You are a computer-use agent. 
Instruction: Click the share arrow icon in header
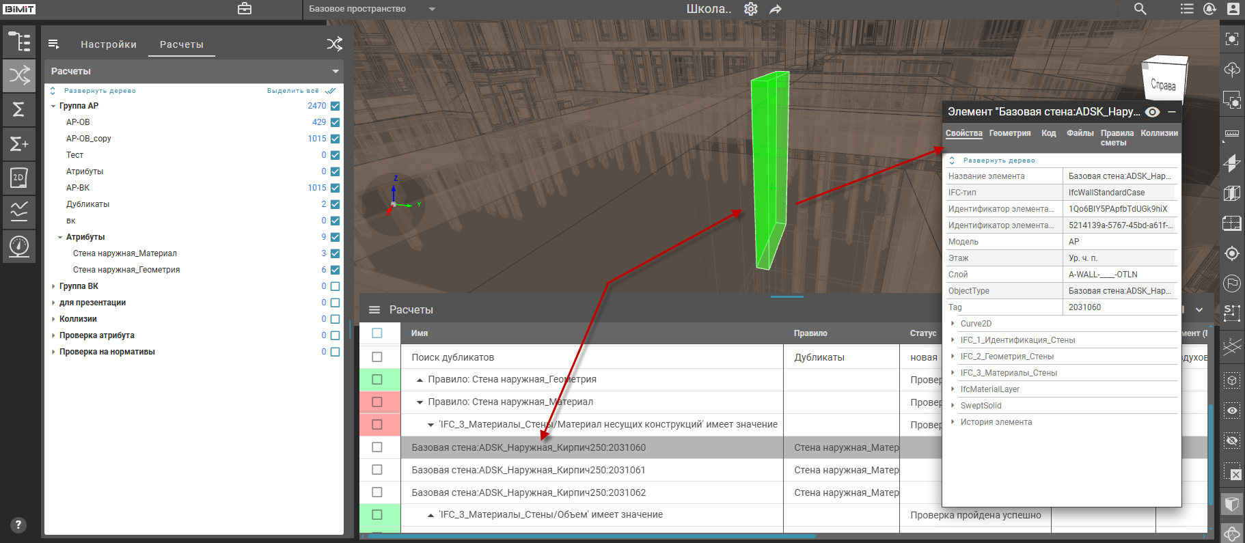click(775, 9)
